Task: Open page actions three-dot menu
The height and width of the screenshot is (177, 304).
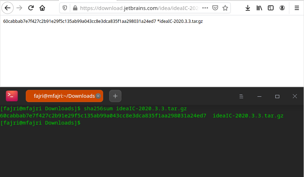Action: (205, 8)
